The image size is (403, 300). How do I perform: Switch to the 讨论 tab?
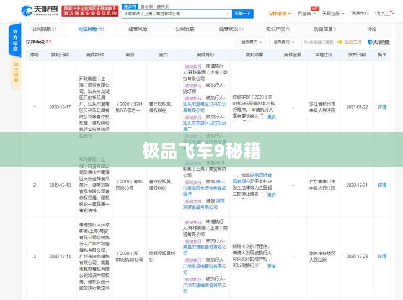pos(371,29)
